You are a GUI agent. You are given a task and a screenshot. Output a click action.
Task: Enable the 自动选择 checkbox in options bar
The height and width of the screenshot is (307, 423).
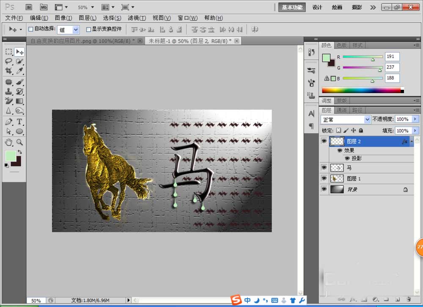pyautogui.click(x=31, y=29)
